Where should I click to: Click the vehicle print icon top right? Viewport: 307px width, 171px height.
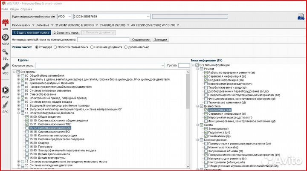click(x=301, y=17)
